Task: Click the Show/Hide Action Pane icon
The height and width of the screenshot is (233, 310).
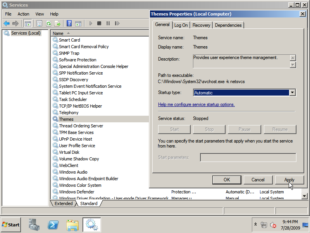Action: (x=78, y=24)
